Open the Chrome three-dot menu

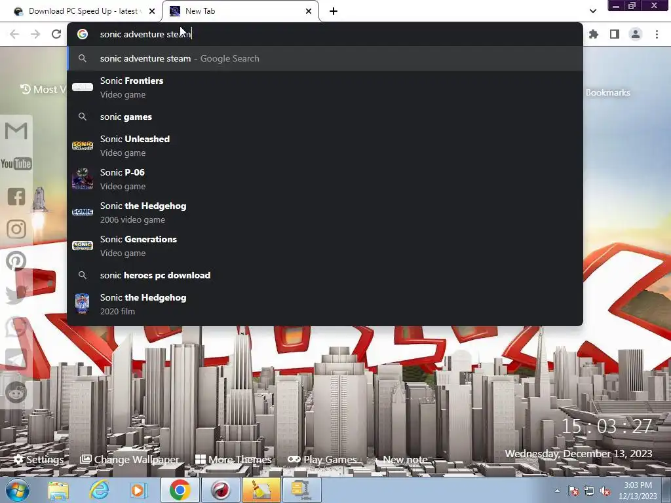(x=657, y=34)
